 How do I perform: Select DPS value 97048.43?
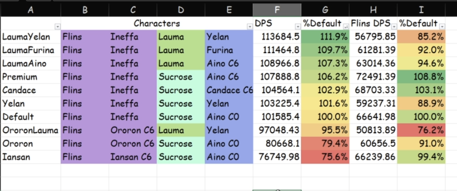(277, 130)
